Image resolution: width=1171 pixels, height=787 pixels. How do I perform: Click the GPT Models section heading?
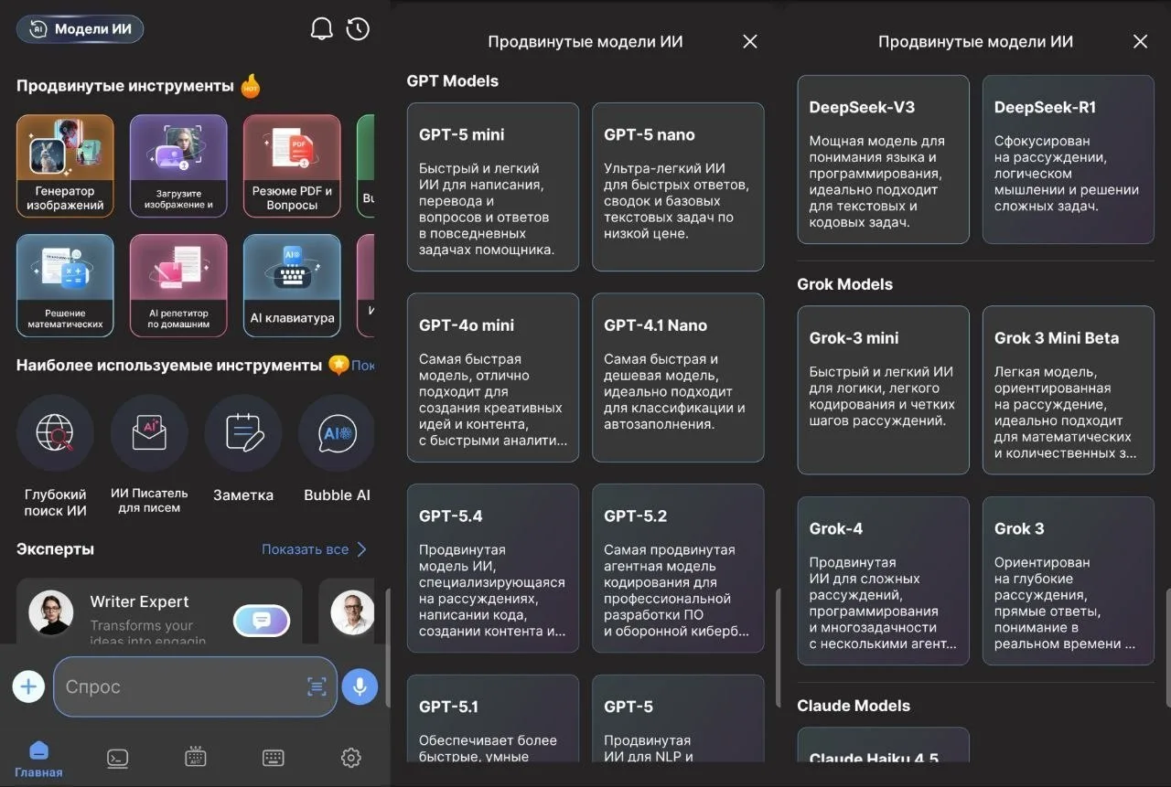[453, 81]
